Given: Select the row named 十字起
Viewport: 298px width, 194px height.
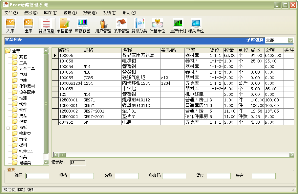Looking at the screenshot, I should pos(173,89).
